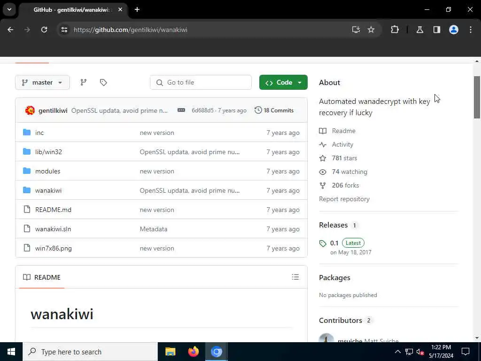This screenshot has height=361, width=481.
Task: Open the Releases heading
Action: [333, 225]
